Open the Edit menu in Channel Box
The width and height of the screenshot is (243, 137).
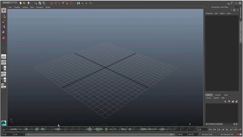[x=216, y=14]
